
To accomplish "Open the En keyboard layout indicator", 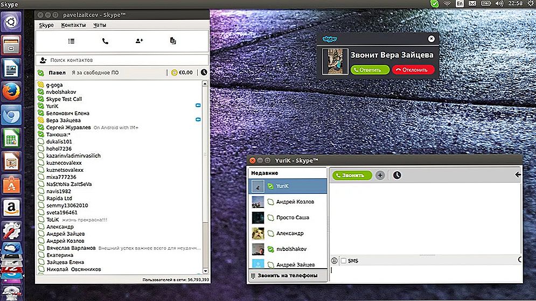I will 460,4.
